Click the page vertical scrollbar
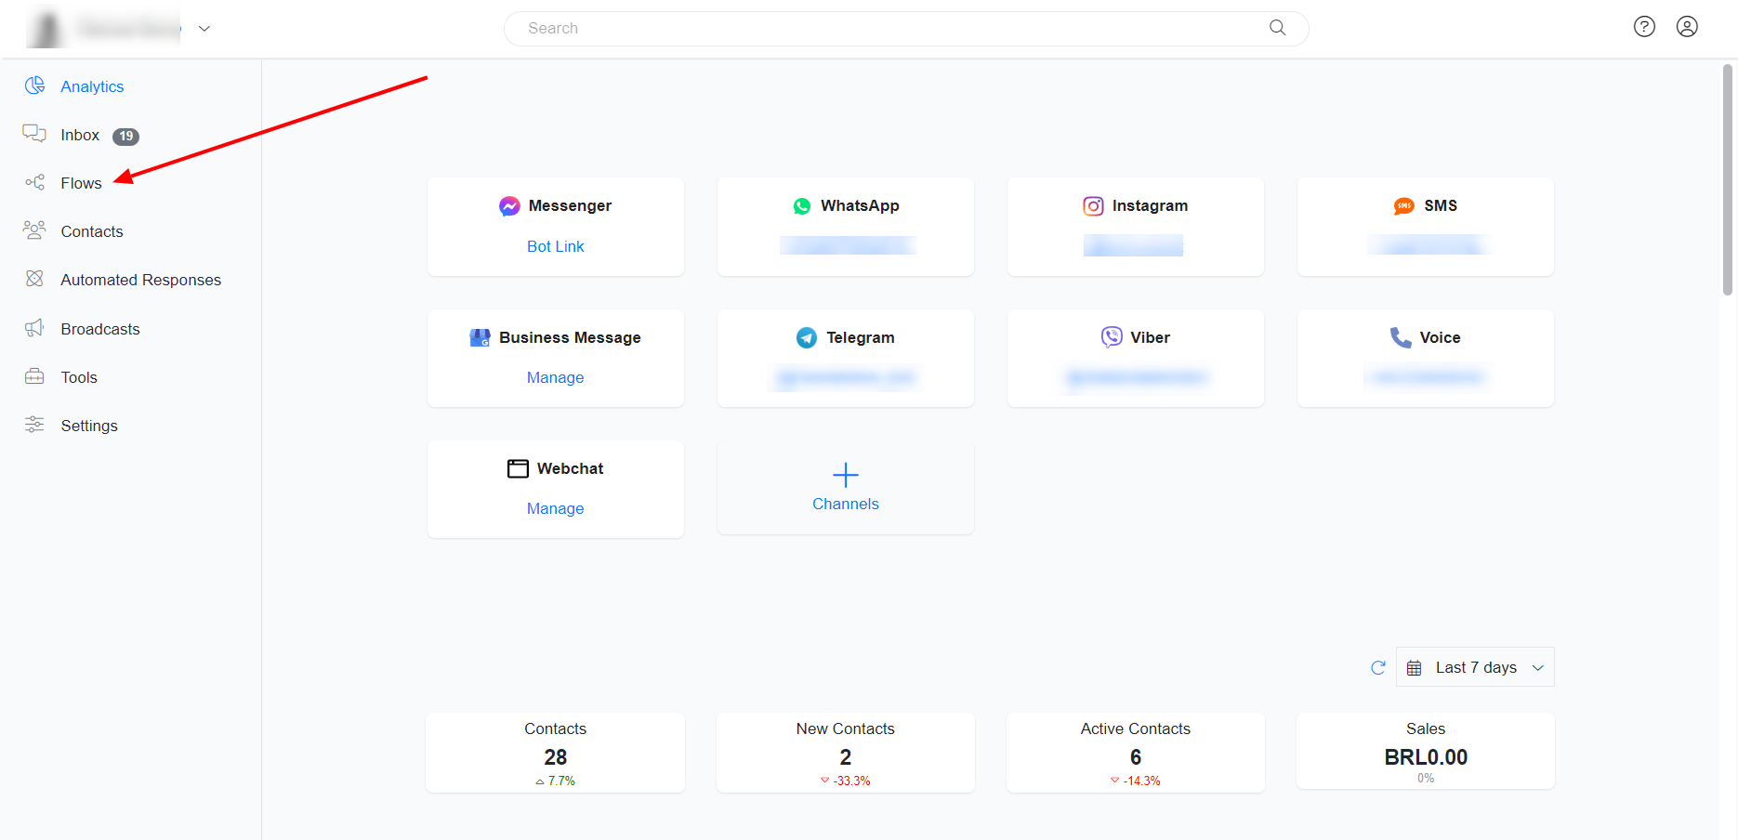 (1728, 179)
